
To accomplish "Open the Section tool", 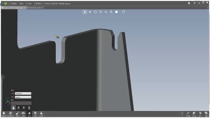I will pyautogui.click(x=35, y=114).
